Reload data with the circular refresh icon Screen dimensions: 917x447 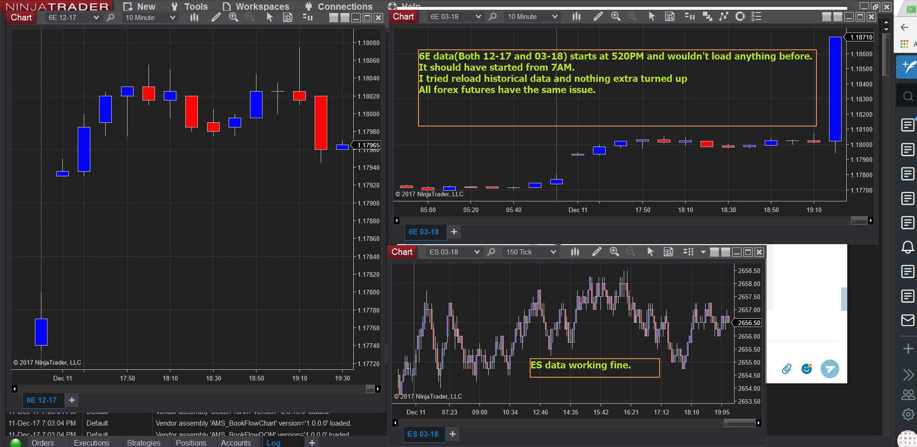coord(740,17)
